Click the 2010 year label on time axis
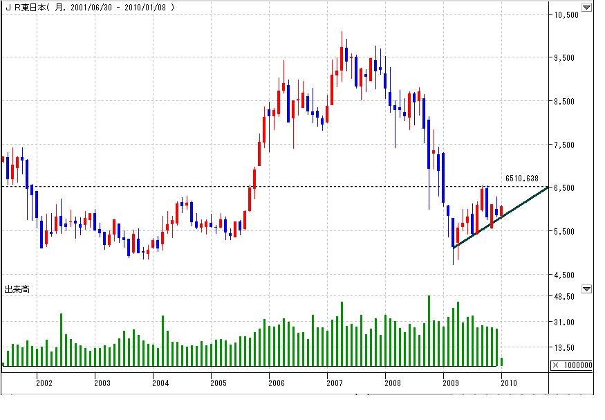The image size is (605, 420). (509, 383)
